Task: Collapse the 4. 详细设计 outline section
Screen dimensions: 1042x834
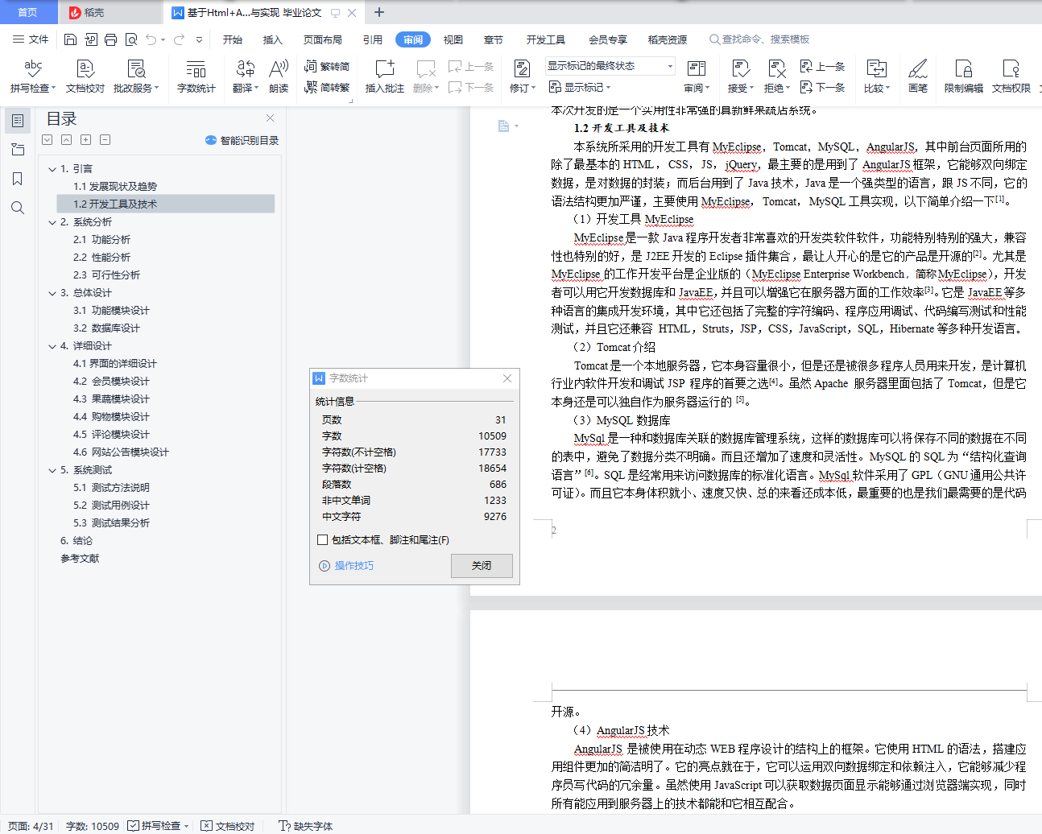Action: [52, 346]
